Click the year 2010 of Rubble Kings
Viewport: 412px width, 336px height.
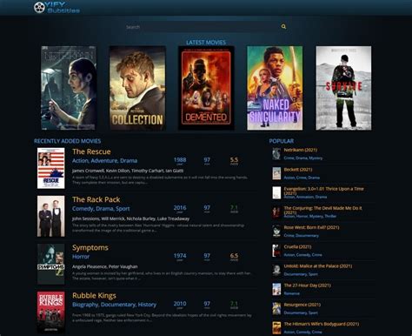[180, 304]
